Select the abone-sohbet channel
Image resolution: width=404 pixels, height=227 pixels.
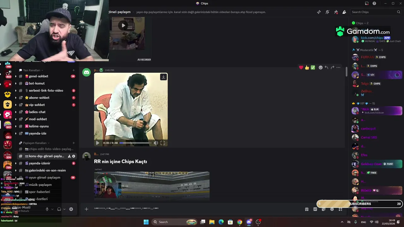(x=47, y=98)
